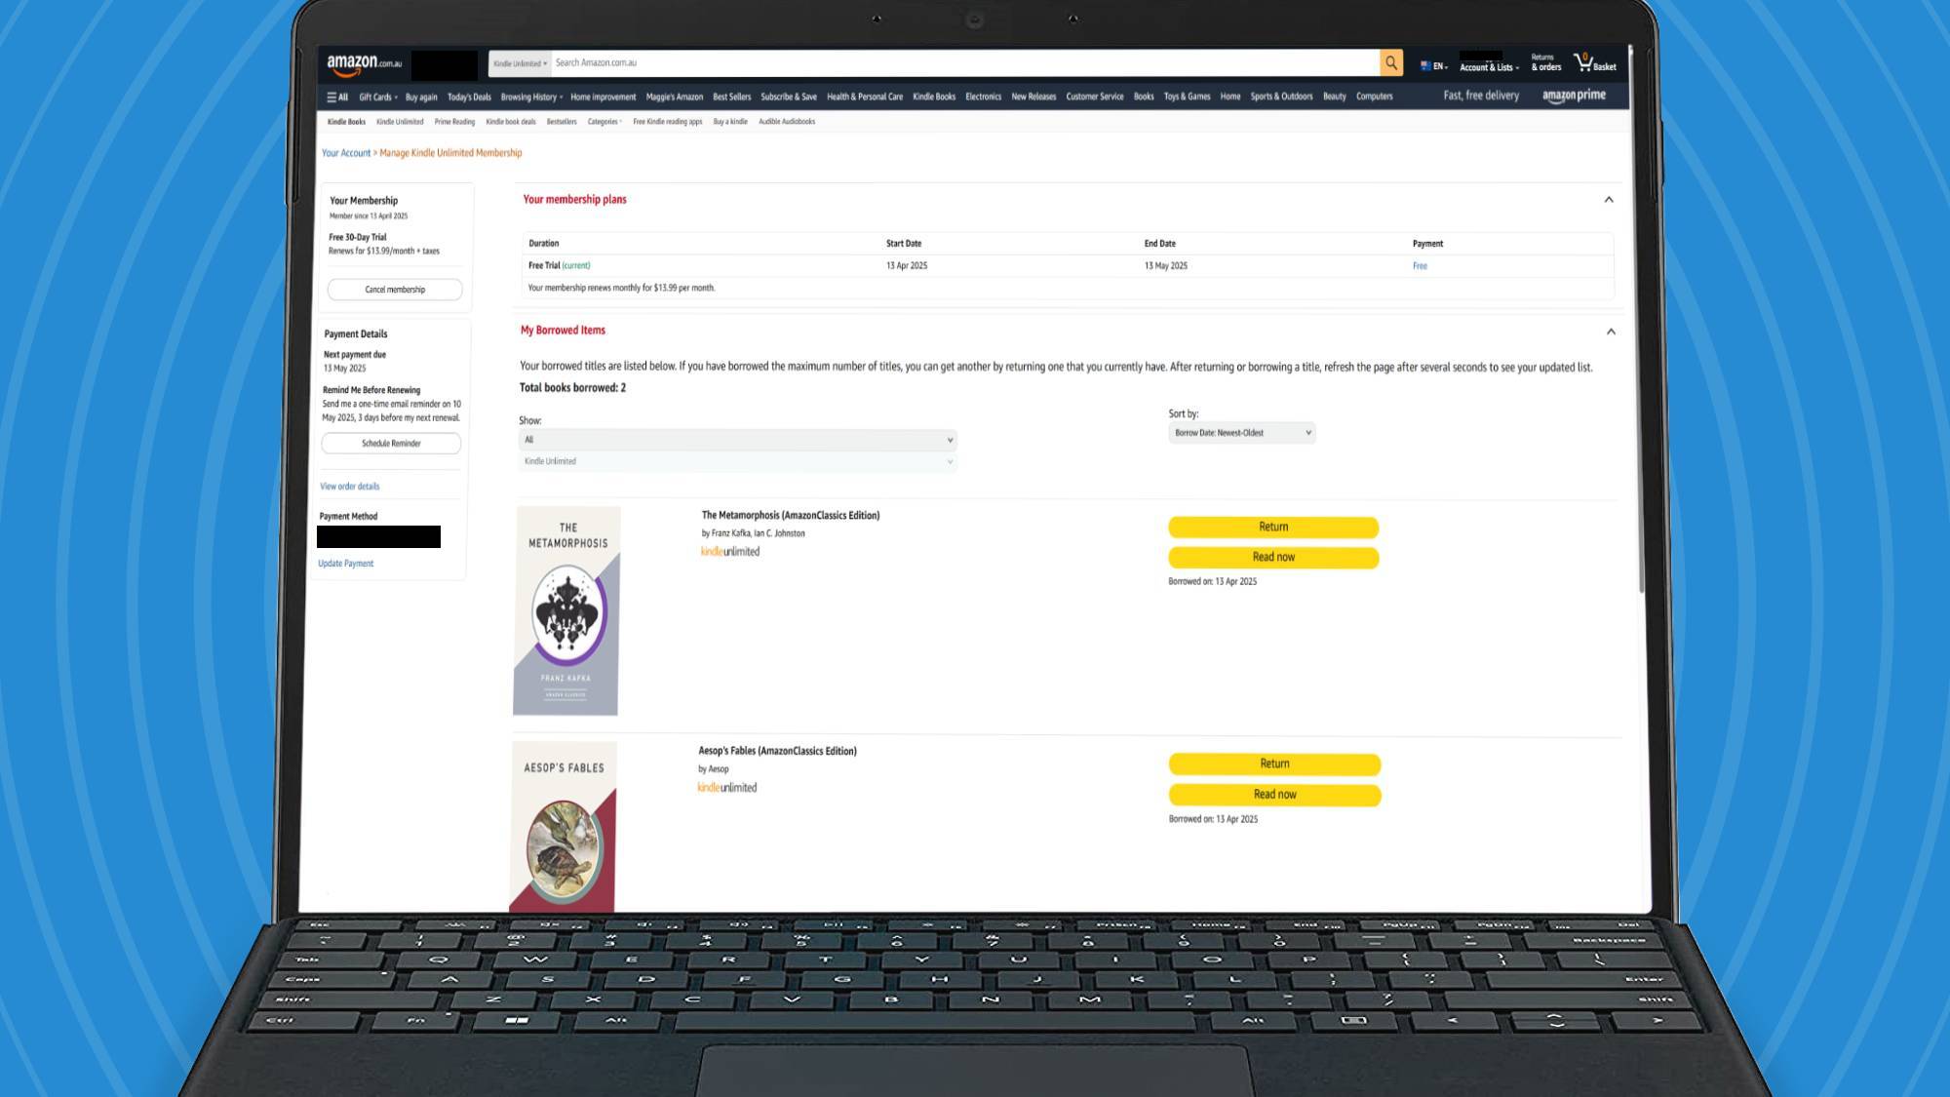Open Buy a kindle link
The height and width of the screenshot is (1097, 1950).
(x=730, y=122)
